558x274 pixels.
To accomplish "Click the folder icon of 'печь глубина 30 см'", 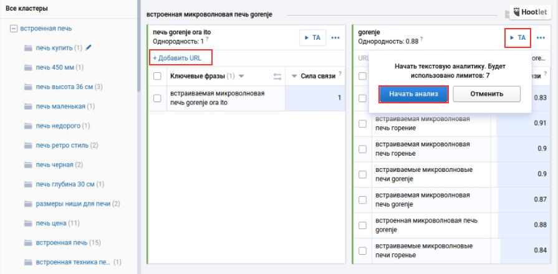I will (x=29, y=184).
